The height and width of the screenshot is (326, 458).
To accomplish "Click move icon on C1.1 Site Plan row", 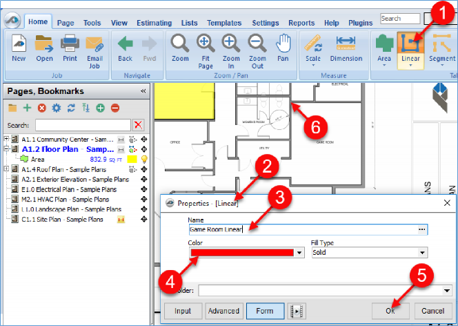I will (143, 219).
